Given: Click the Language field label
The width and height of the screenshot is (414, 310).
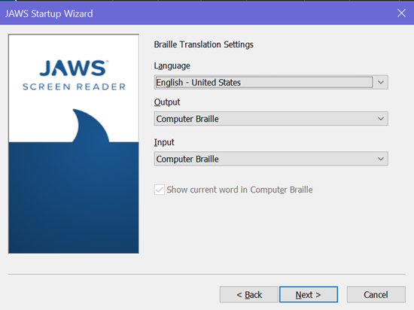Looking at the screenshot, I should point(172,65).
